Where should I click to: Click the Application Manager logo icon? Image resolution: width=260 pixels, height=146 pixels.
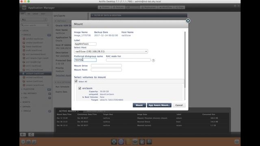[24, 8]
